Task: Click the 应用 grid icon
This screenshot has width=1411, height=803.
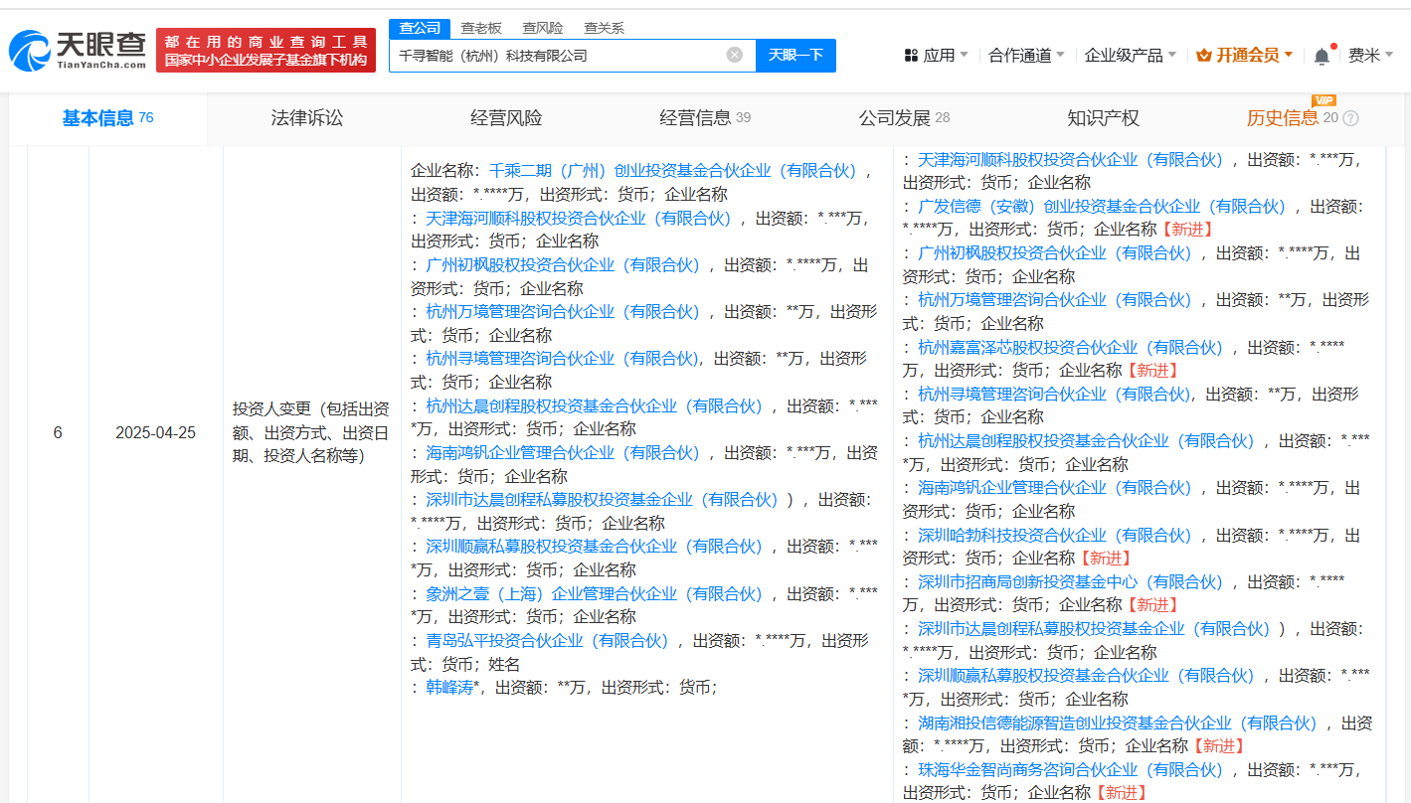Action: pos(911,56)
